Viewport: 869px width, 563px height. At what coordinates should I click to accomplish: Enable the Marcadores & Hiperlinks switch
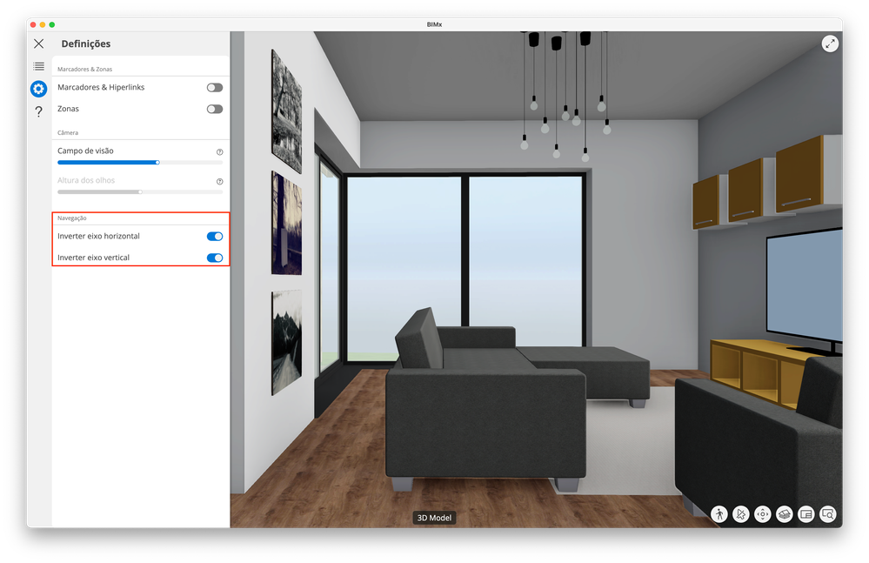215,88
